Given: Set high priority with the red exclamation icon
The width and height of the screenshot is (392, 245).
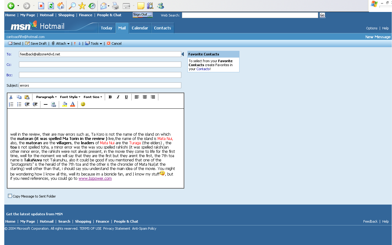Looking at the screenshot, I should tap(75, 43).
